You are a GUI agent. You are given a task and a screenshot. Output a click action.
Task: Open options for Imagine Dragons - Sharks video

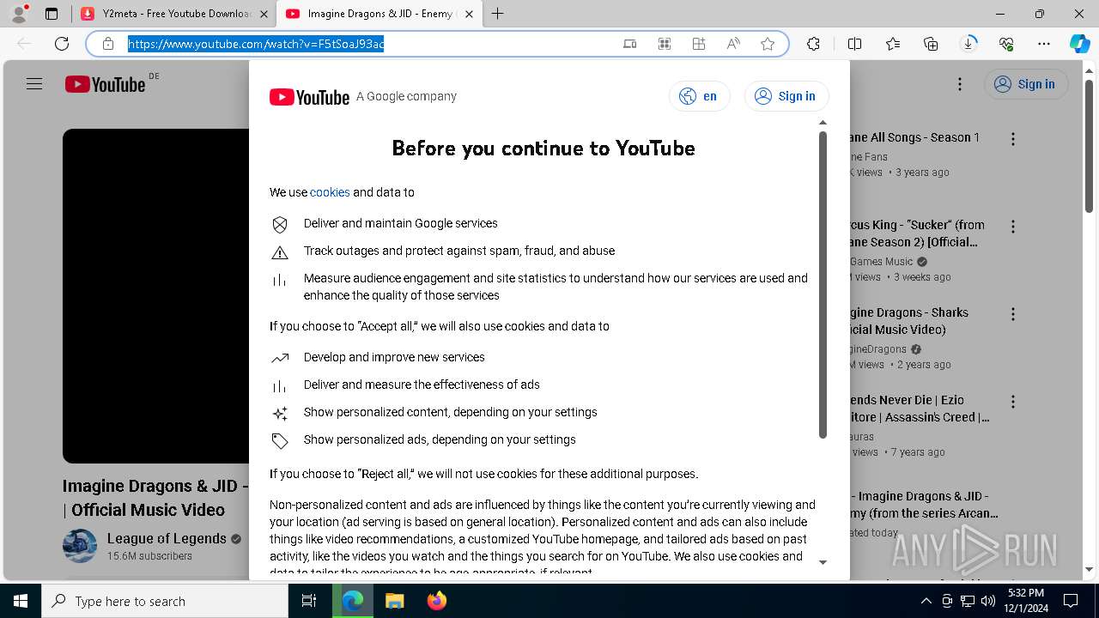[1013, 314]
